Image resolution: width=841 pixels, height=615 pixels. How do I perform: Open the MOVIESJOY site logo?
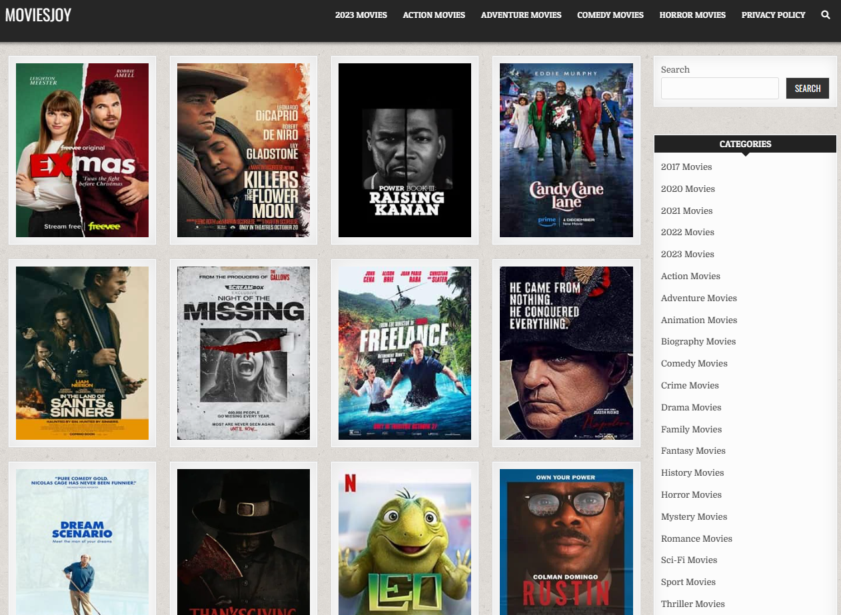[x=38, y=15]
